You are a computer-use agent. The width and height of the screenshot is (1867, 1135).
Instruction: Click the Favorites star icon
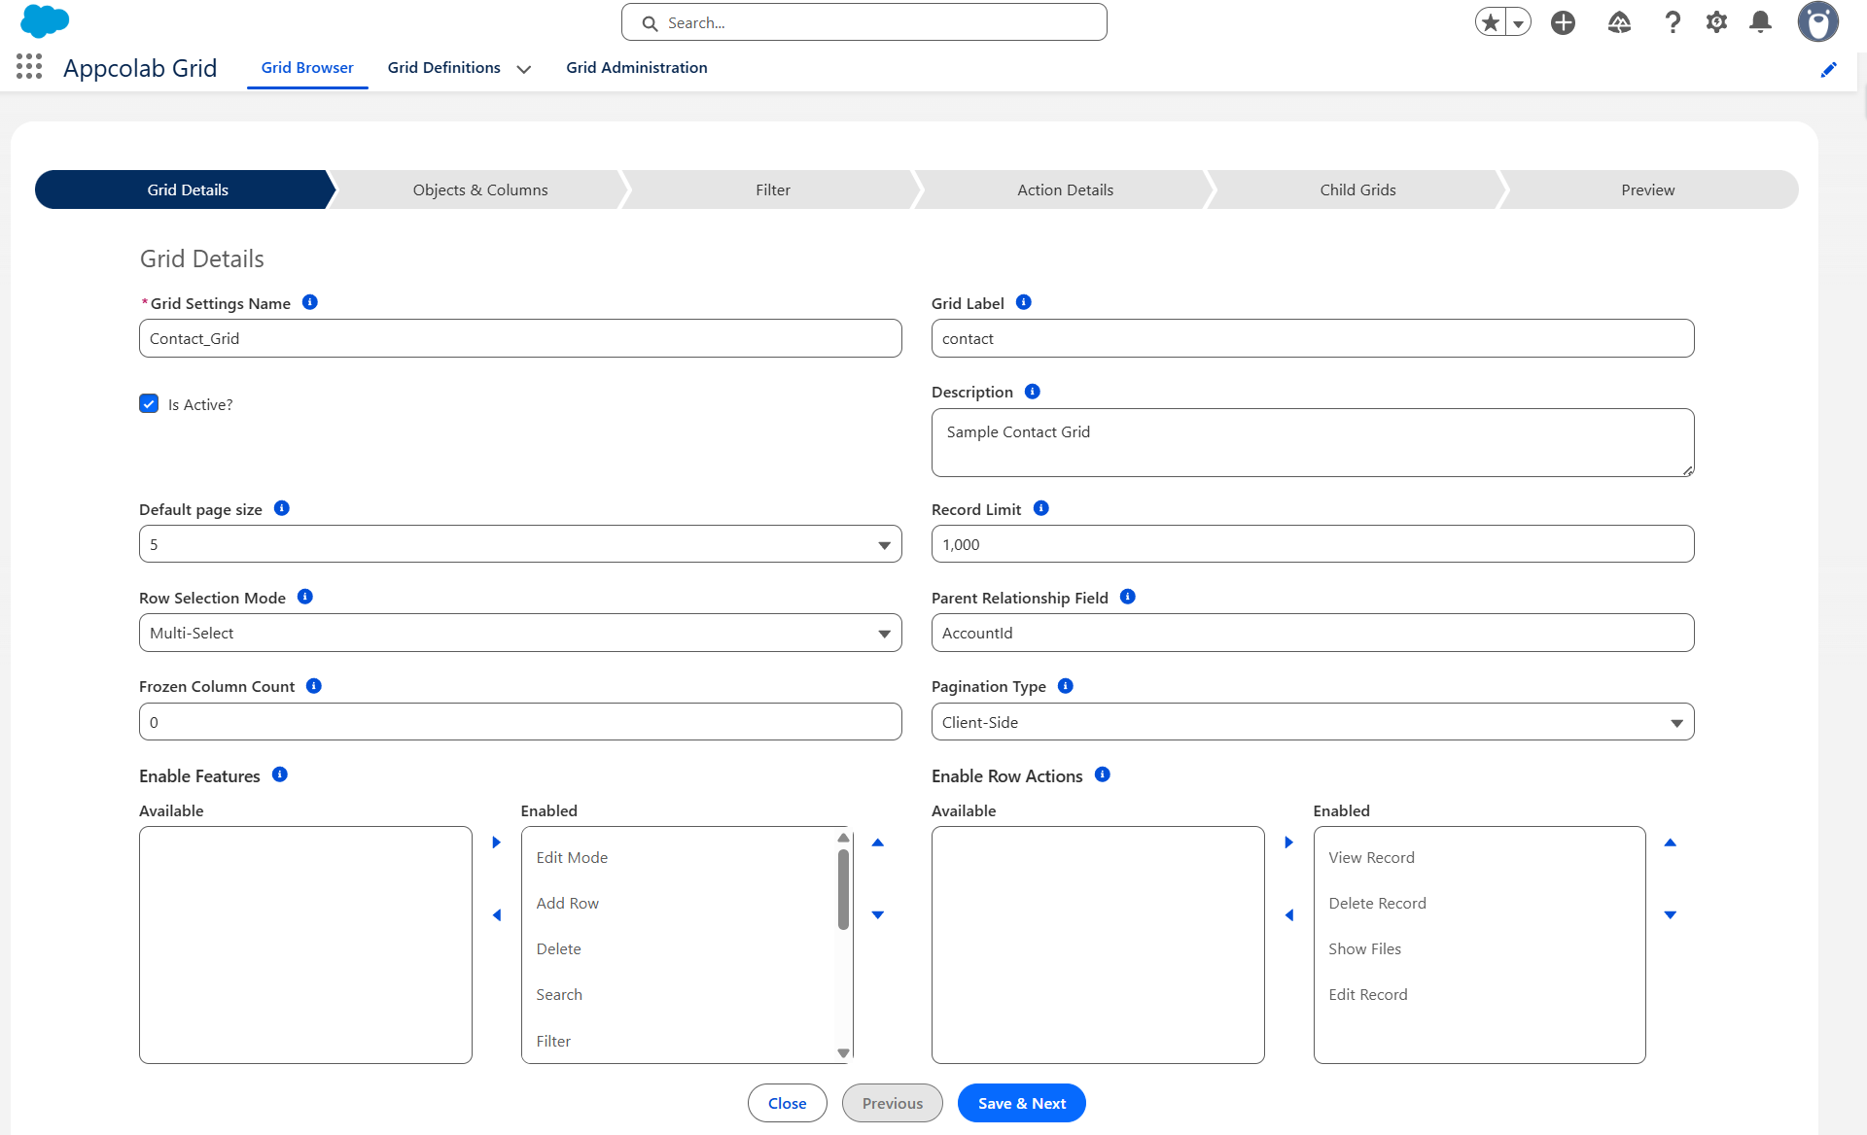pyautogui.click(x=1491, y=21)
